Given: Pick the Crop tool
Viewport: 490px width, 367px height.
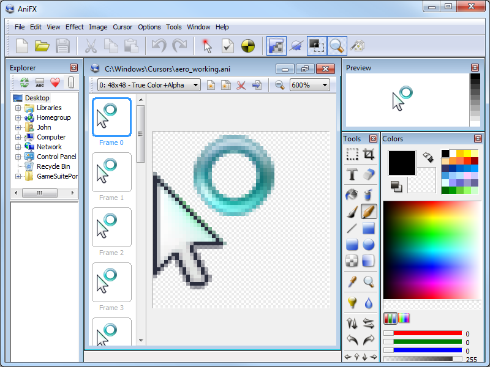Looking at the screenshot, I should (x=368, y=154).
